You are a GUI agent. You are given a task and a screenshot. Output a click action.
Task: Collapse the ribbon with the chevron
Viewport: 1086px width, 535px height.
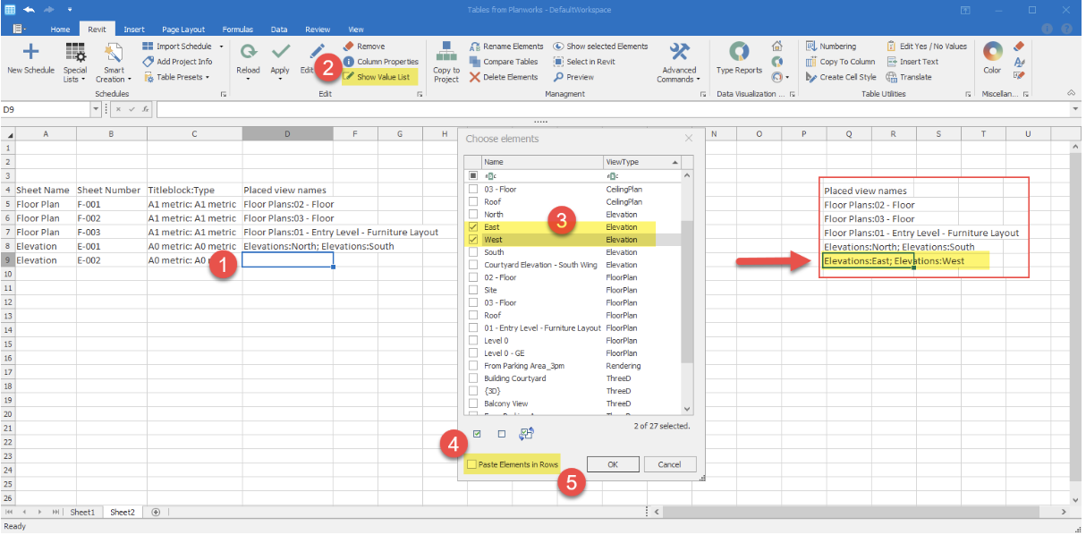[x=1072, y=93]
